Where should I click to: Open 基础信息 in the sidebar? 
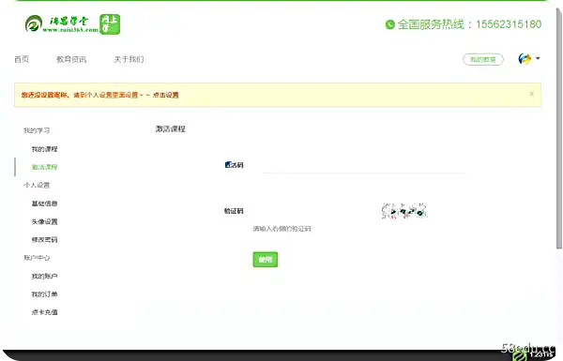44,203
